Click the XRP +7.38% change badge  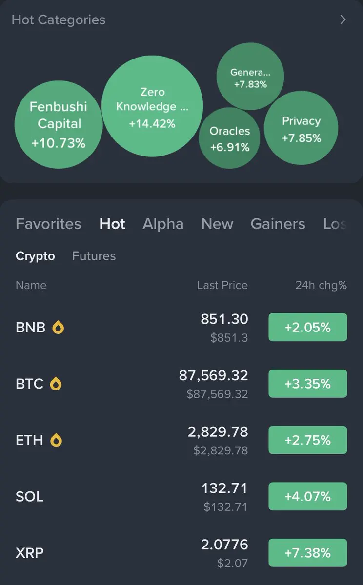[x=307, y=553]
